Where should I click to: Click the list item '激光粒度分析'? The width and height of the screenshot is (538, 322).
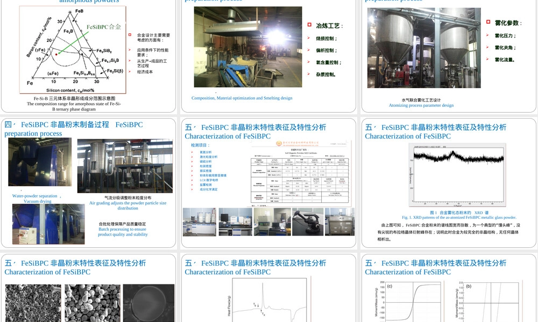(208, 157)
